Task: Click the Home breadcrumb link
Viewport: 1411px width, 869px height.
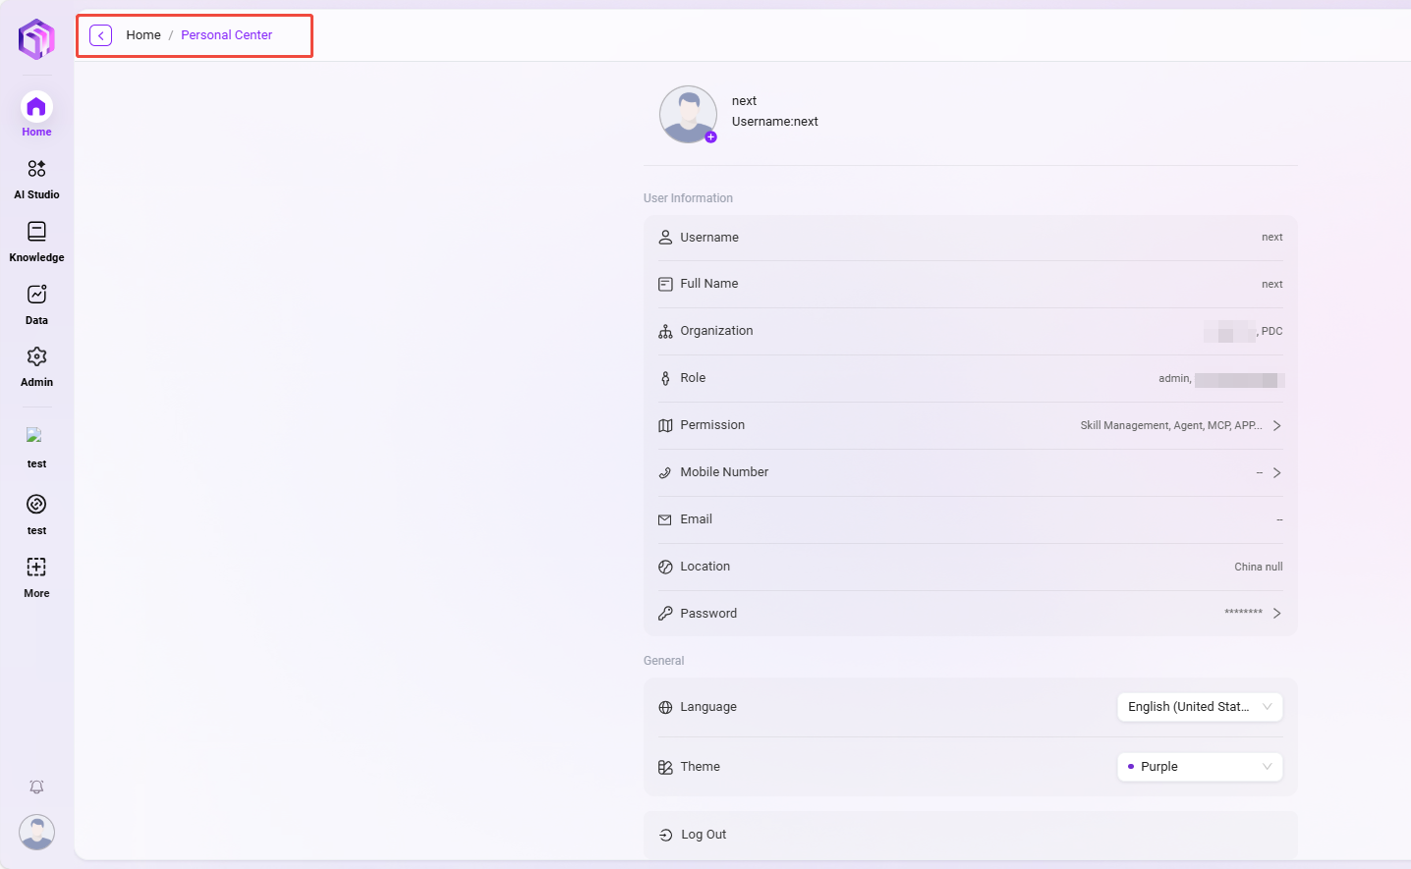Action: pyautogui.click(x=143, y=35)
